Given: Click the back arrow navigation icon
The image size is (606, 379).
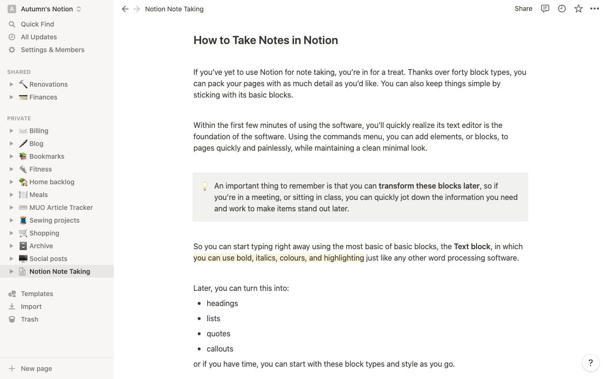Looking at the screenshot, I should (125, 9).
